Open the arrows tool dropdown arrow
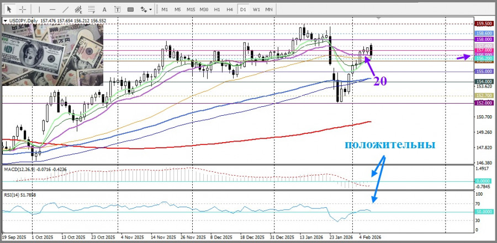The width and height of the screenshot is (497, 243). (x=150, y=9)
